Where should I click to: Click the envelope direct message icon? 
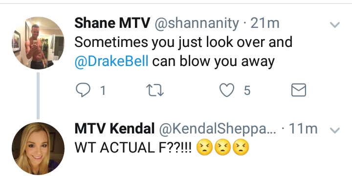(x=299, y=90)
